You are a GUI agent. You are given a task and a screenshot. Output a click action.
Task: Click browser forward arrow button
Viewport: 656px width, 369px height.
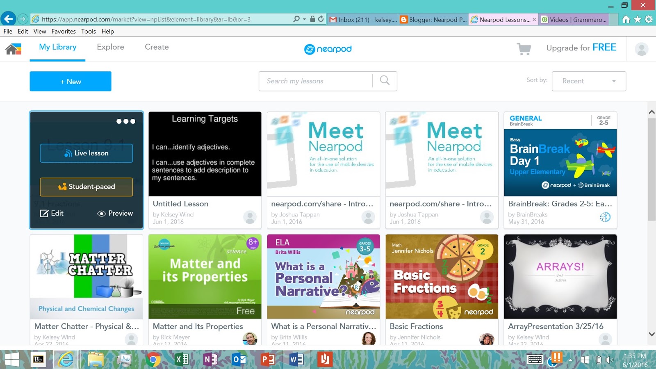point(23,19)
